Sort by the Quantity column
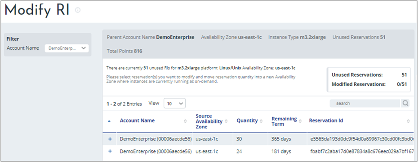Screen dimensions: 418x162 [247, 121]
